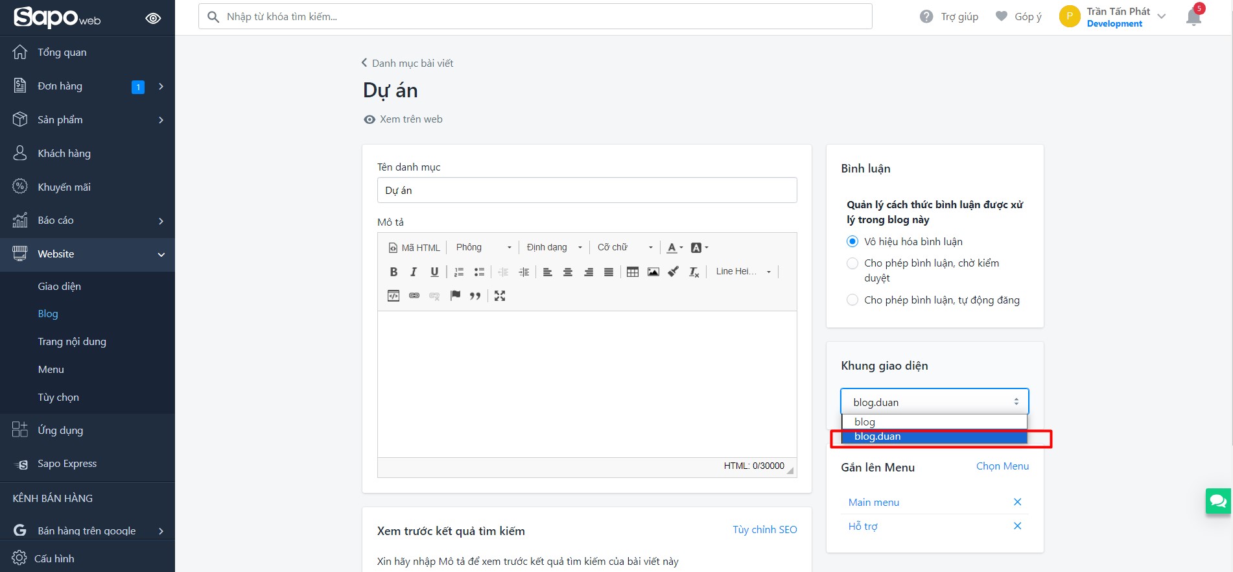Center align text in the editor
Image resolution: width=1233 pixels, height=572 pixels.
[568, 272]
